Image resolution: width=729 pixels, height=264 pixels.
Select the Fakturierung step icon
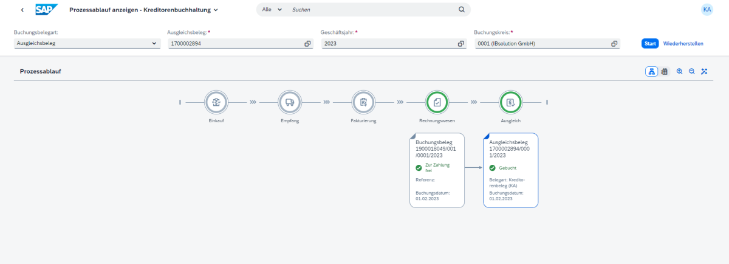(363, 102)
